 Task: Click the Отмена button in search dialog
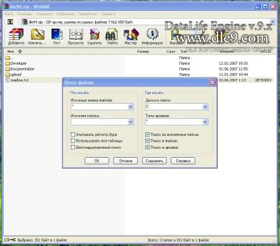pyautogui.click(x=125, y=161)
